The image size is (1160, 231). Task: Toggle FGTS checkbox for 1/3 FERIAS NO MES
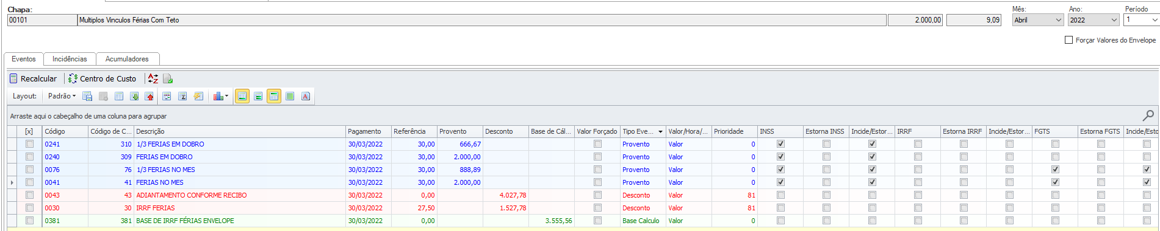(1055, 170)
